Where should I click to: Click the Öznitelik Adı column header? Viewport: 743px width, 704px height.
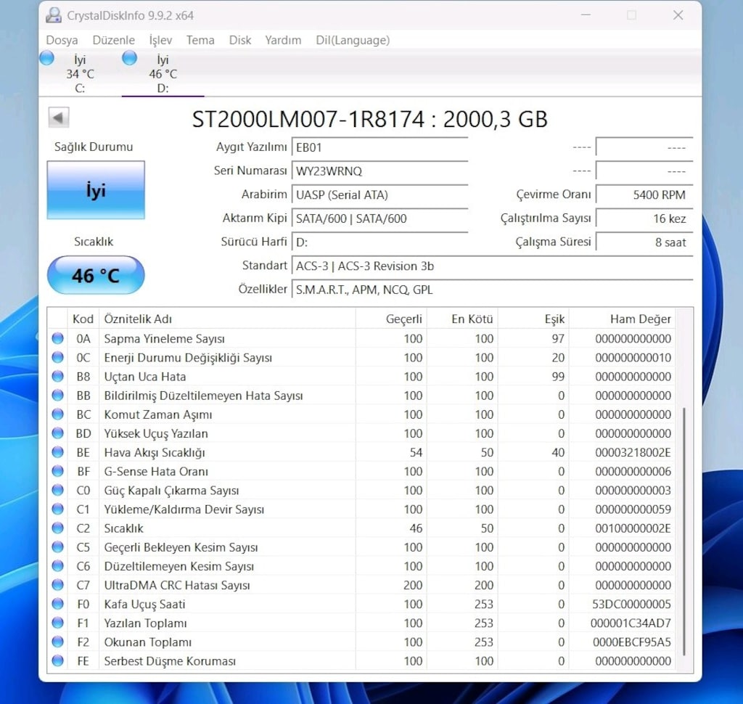227,319
